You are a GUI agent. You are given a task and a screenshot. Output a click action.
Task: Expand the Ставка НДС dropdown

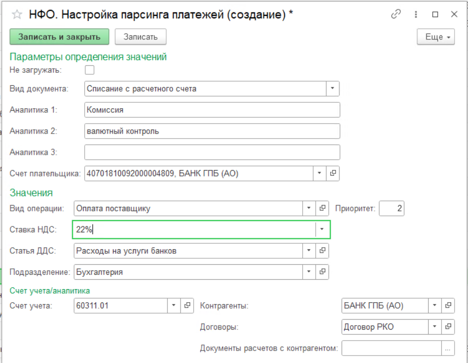click(x=322, y=229)
